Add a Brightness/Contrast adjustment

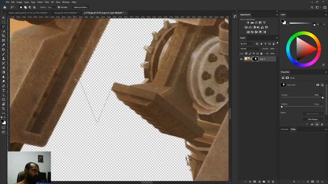coord(248,22)
